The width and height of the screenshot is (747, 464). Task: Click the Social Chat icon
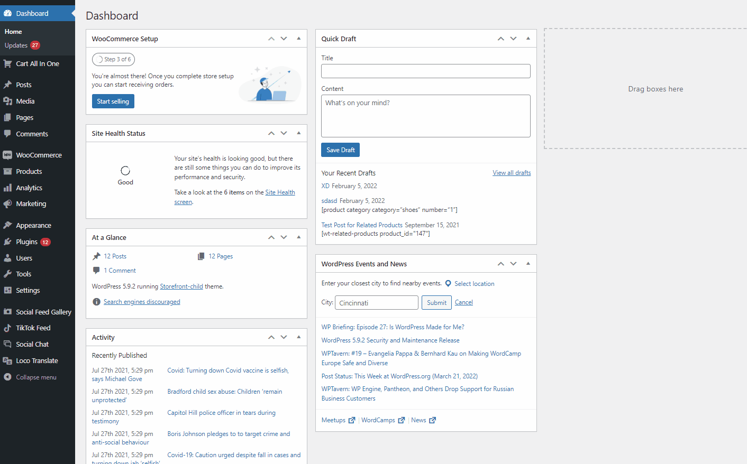click(x=7, y=344)
